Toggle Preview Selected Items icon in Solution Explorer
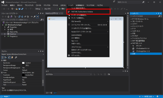Viewport: 163px width, 98px height. point(37,17)
